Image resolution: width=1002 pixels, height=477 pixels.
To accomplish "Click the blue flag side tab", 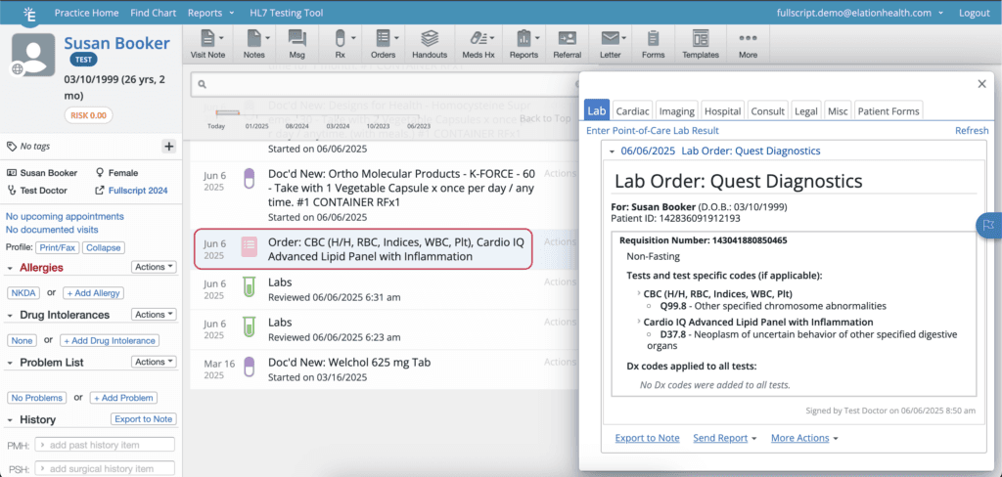I will click(988, 225).
